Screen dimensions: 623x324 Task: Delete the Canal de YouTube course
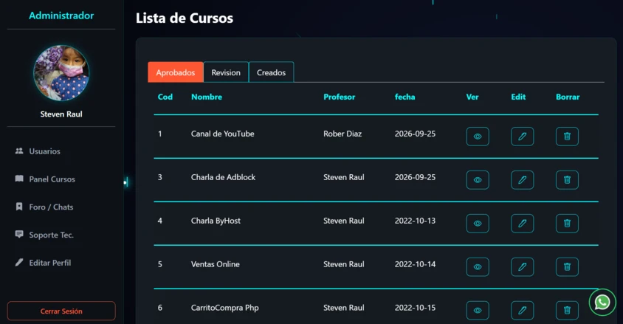pos(567,137)
